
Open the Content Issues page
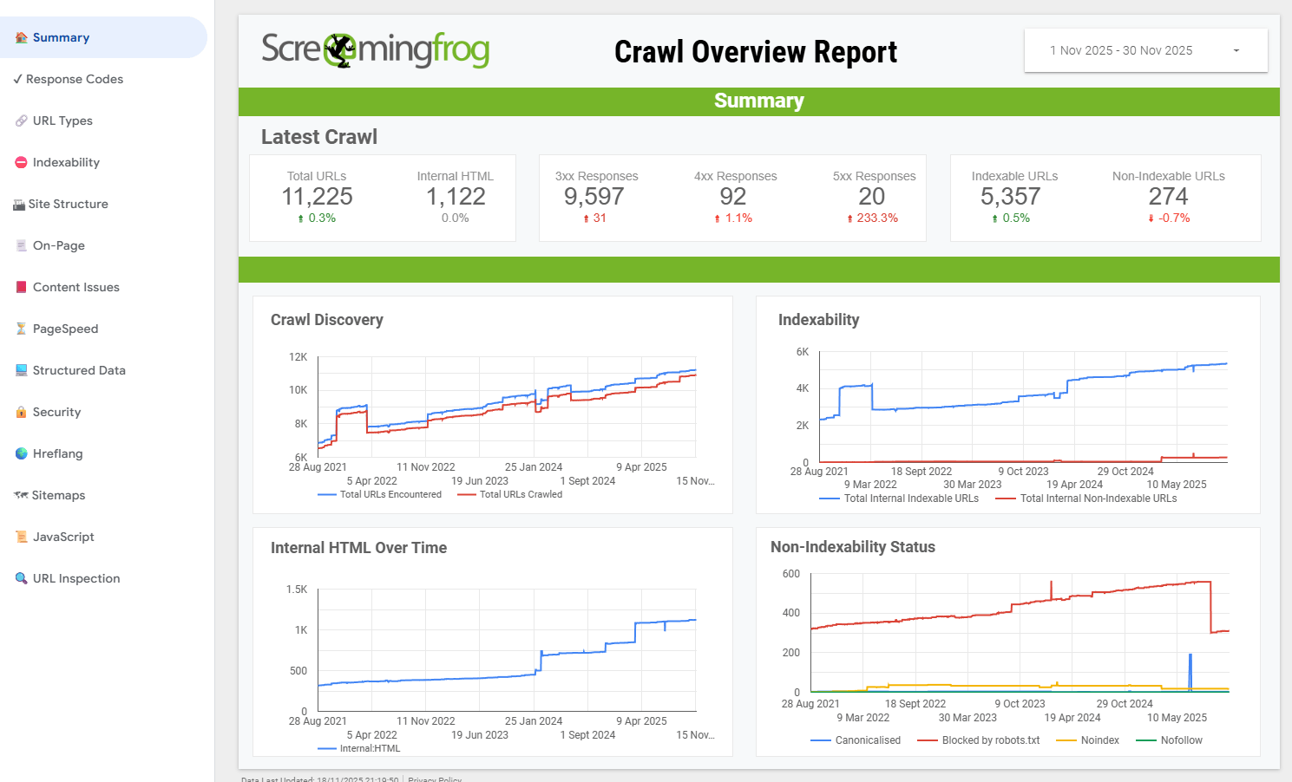pyautogui.click(x=75, y=287)
